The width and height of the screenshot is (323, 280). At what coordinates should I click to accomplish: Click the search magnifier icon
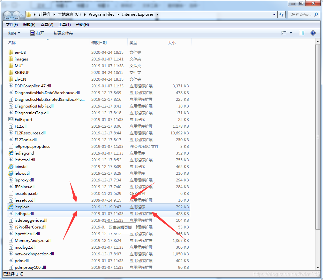(x=316, y=15)
